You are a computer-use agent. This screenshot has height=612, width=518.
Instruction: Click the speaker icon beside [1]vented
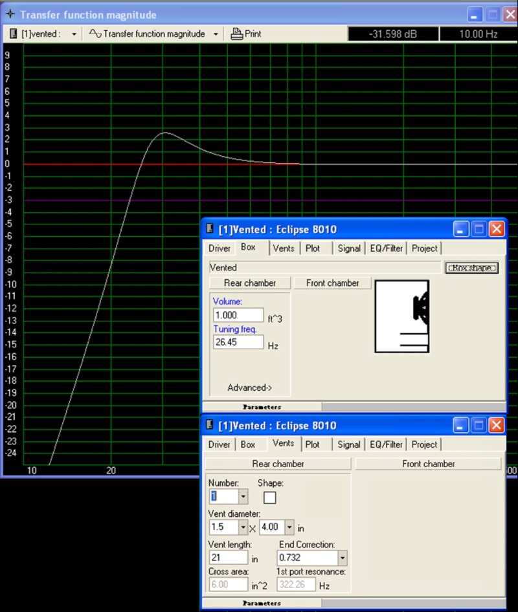tap(14, 34)
